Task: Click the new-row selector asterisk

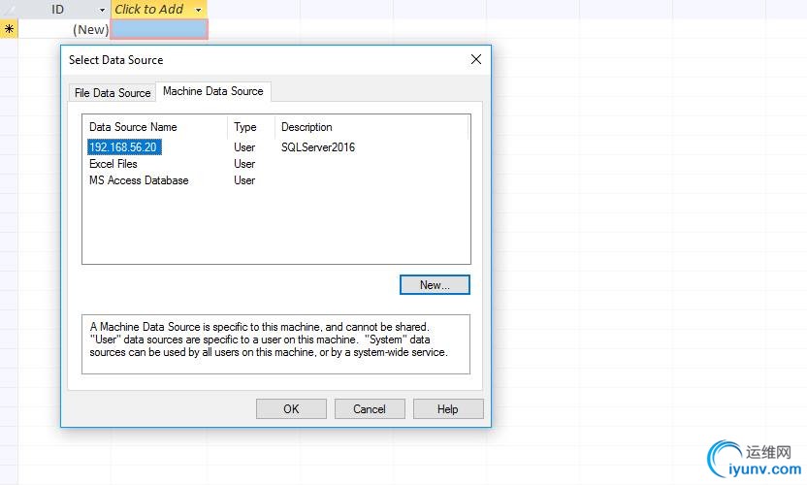Action: pos(9,29)
